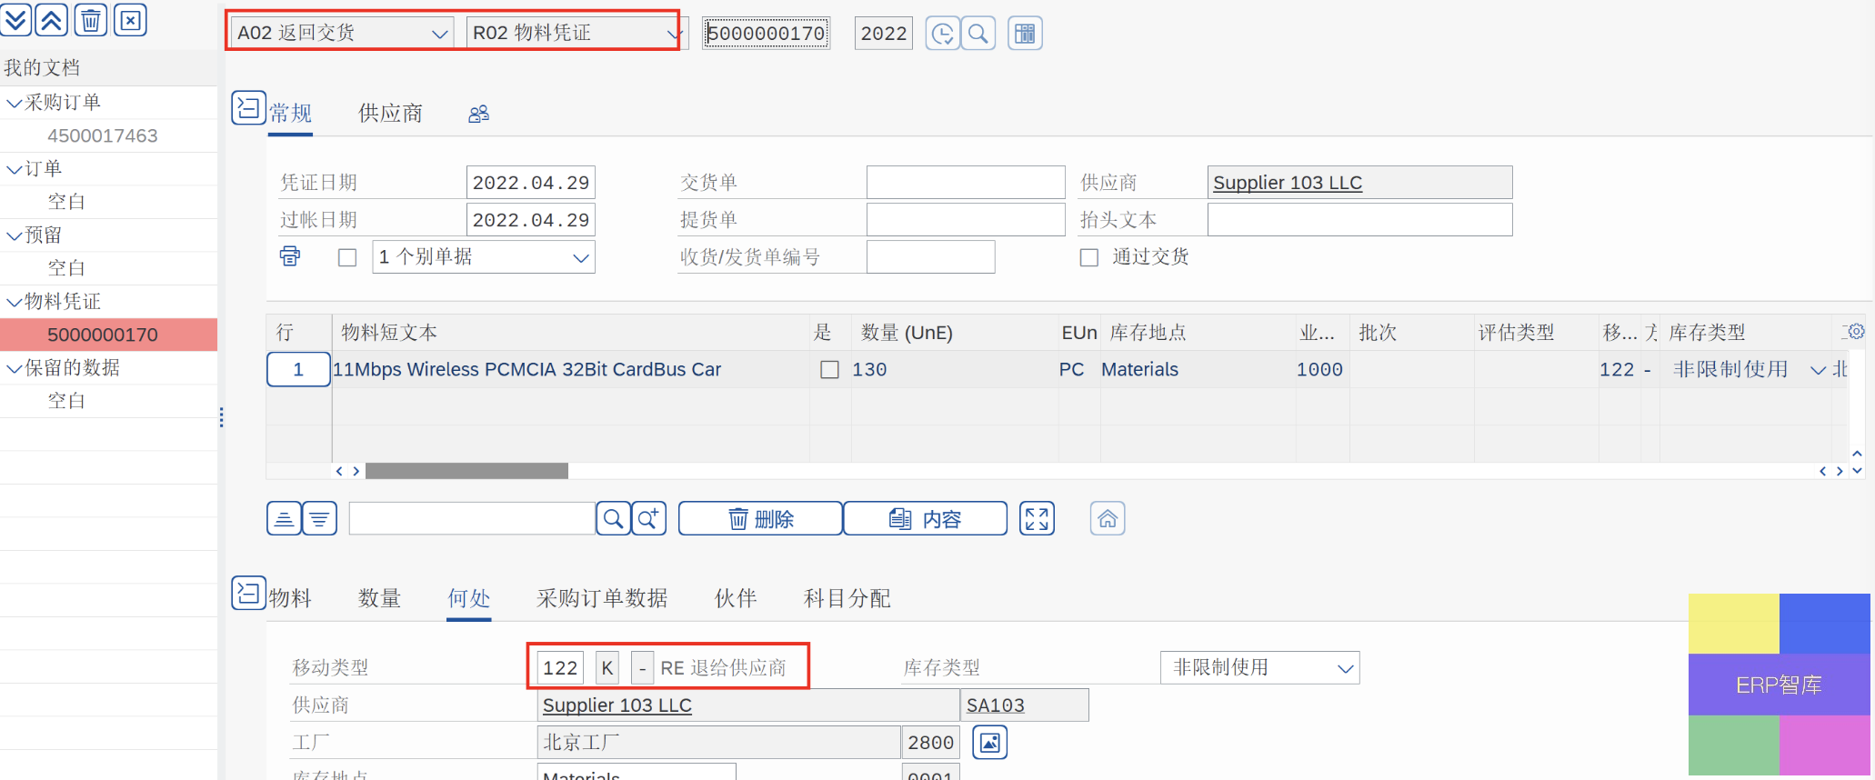Switch to the 采购订单数据 tab
Viewport: 1875px width, 780px height.
pyautogui.click(x=602, y=598)
